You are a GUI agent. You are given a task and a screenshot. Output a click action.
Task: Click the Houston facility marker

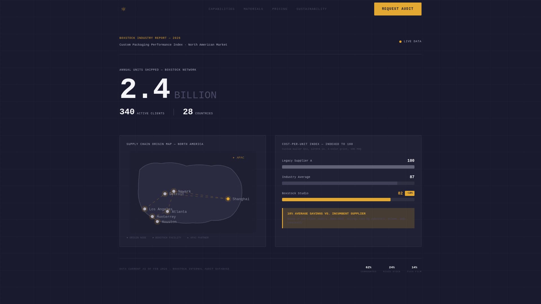pos(157,222)
